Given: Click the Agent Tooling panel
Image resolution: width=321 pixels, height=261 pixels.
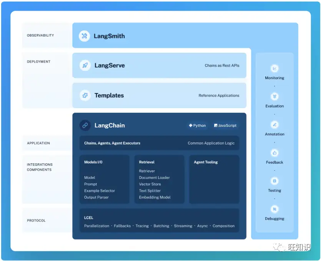Looking at the screenshot, I should point(214,180).
